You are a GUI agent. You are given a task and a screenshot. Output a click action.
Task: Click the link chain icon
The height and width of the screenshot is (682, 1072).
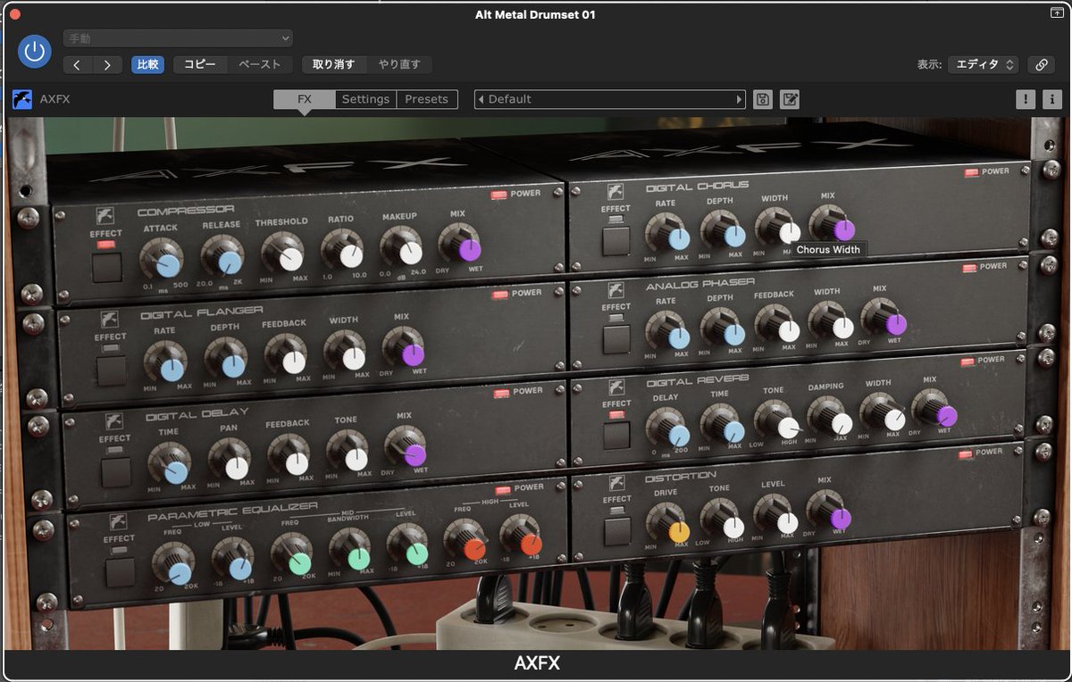click(1040, 64)
